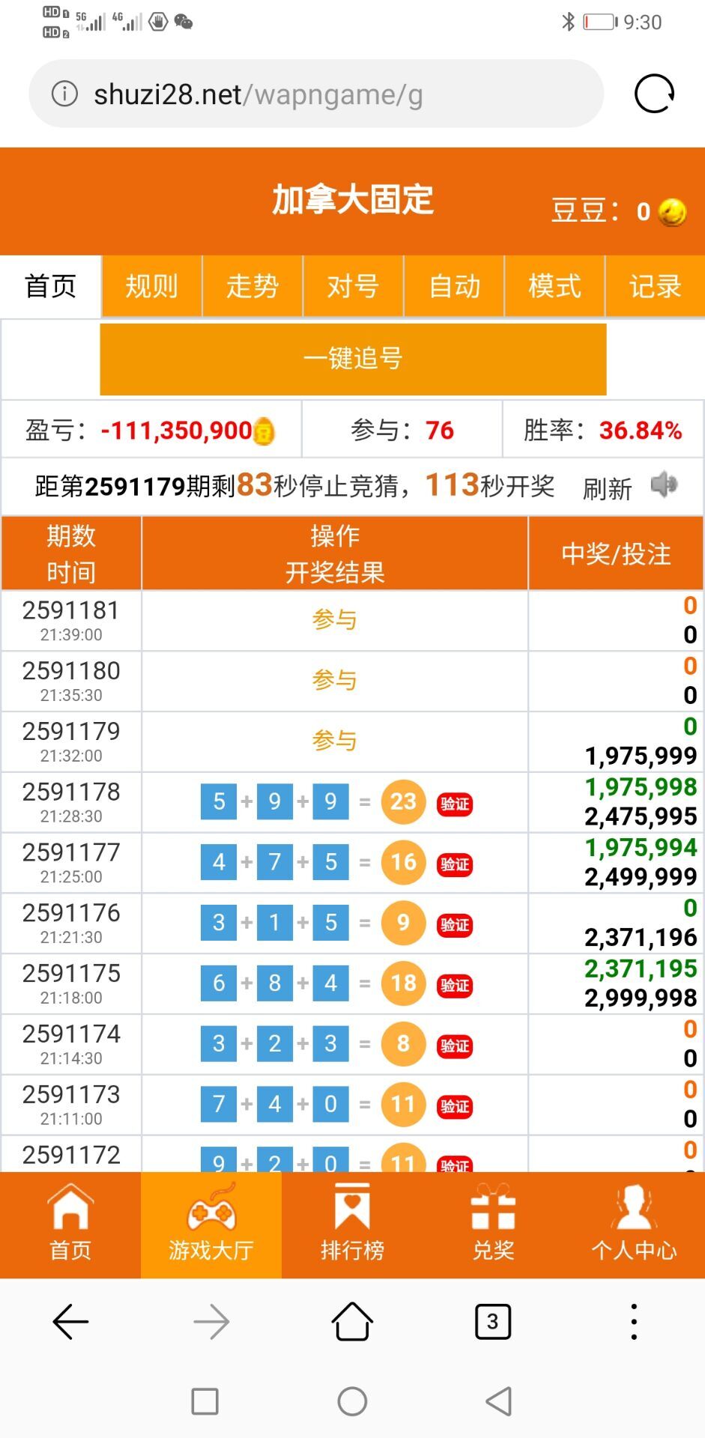Tap result circle 11 for period 2591173
Viewport: 705px width, 1438px height.
pos(404,1105)
